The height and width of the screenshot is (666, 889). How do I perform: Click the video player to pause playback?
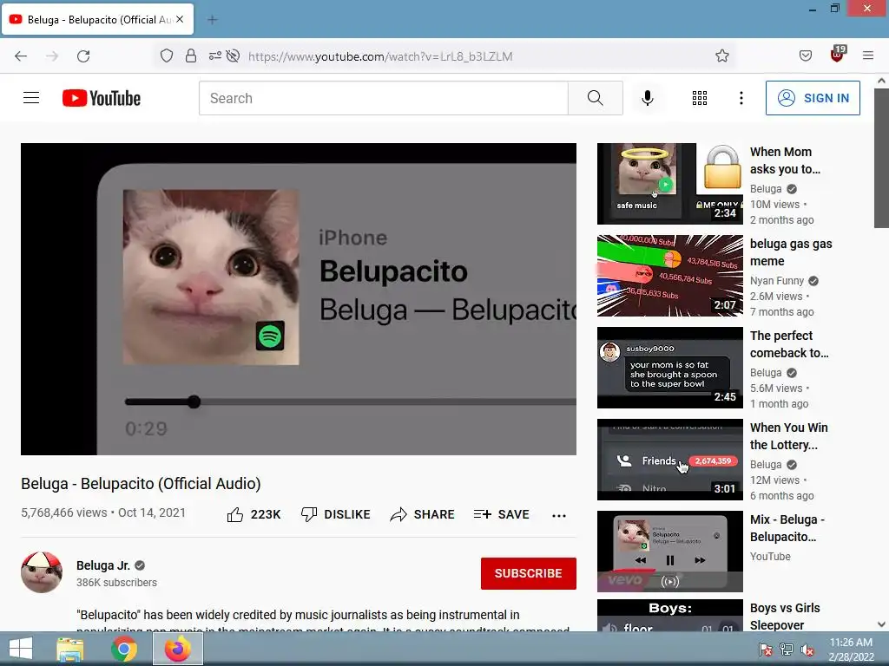coord(299,299)
